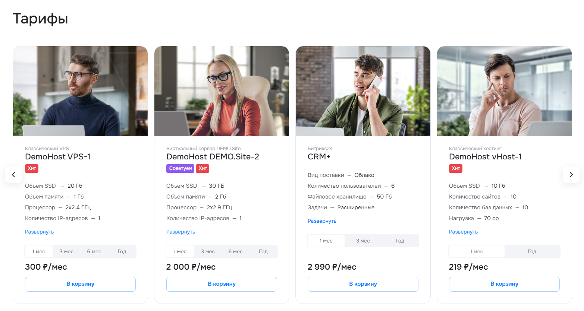Open the DemoHost vHost-1 title link
This screenshot has height=311, width=584.
pos(485,157)
